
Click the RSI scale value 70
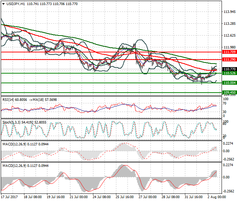coord(224,103)
